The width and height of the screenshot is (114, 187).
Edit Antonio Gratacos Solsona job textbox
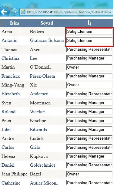(x=89, y=41)
